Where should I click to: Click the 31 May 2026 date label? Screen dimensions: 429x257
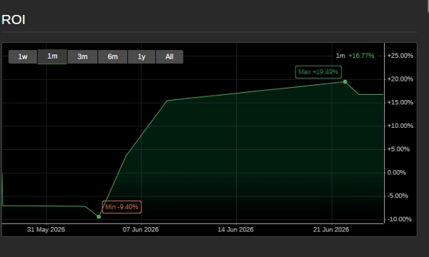tap(46, 230)
